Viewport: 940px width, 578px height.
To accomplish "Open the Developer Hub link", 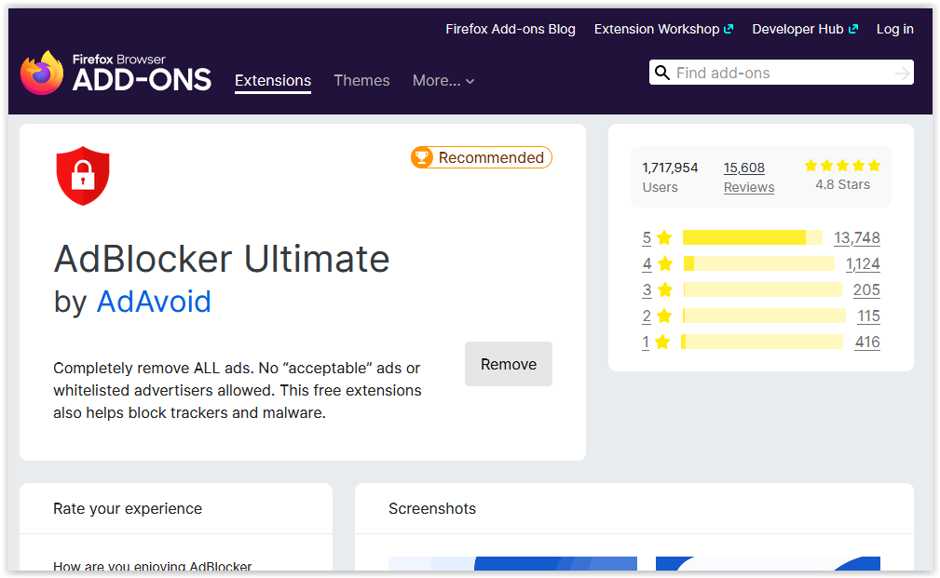I will click(x=805, y=29).
